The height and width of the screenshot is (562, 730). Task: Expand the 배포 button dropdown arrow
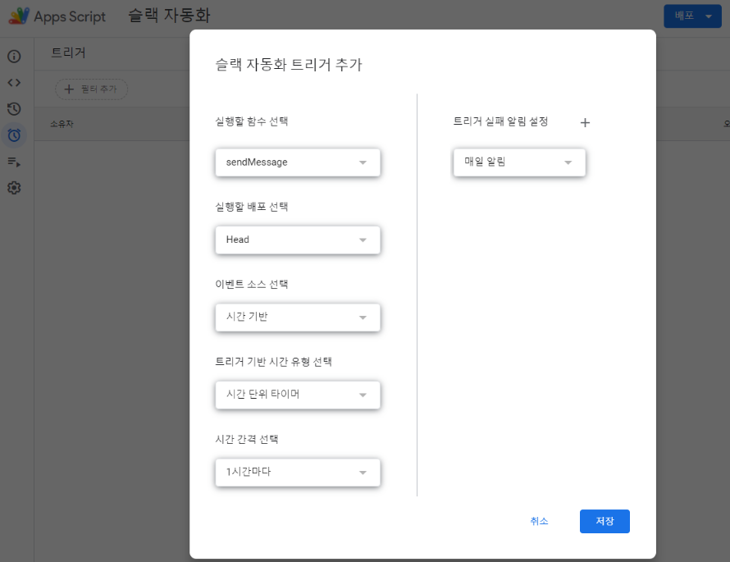coord(709,16)
